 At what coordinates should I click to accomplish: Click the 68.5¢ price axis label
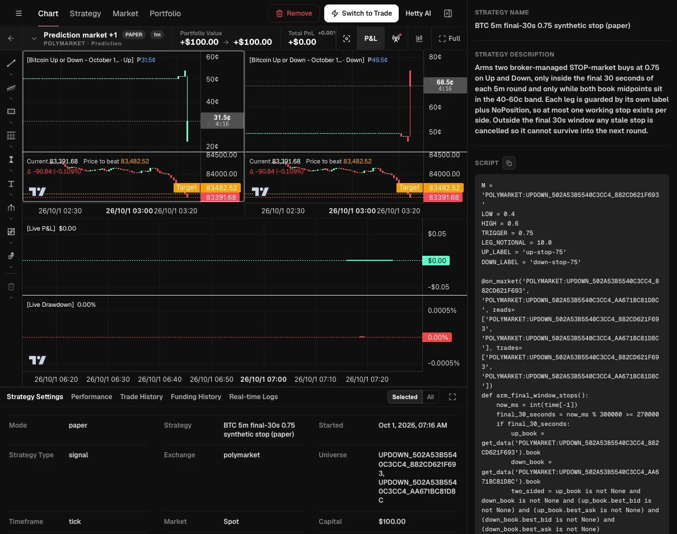[445, 85]
